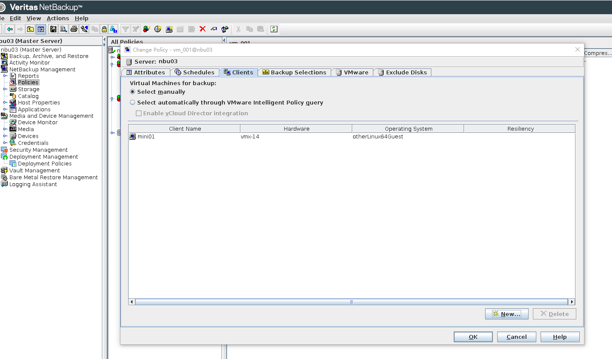The image size is (612, 359).
Task: Switch to the Attributes tab
Action: point(146,73)
